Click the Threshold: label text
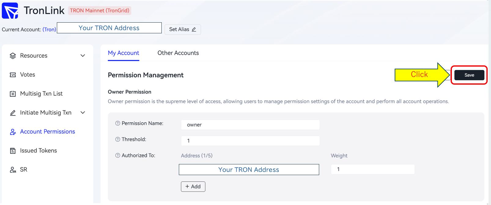 click(134, 139)
